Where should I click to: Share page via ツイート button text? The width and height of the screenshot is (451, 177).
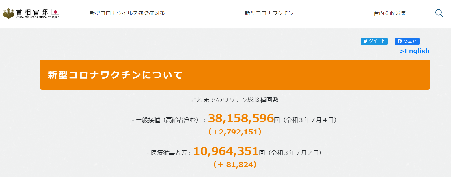coord(377,41)
